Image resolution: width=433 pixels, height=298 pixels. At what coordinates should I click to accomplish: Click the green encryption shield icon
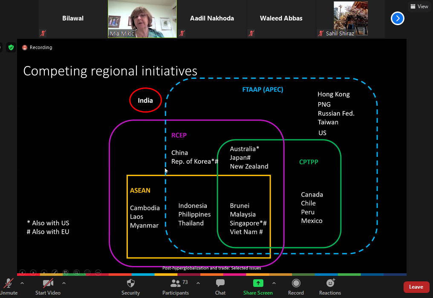(x=11, y=47)
